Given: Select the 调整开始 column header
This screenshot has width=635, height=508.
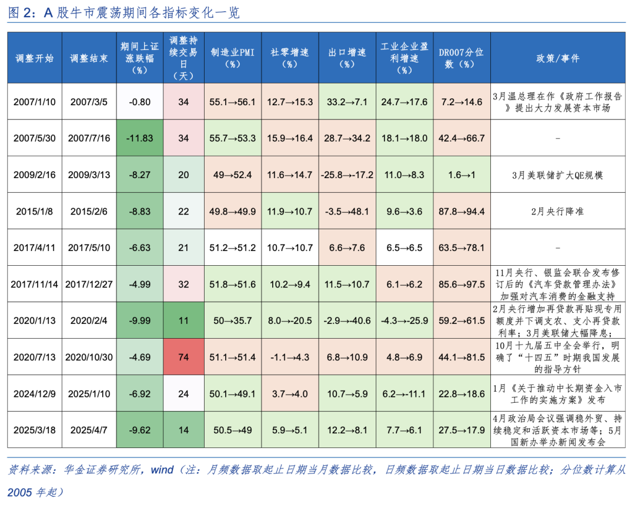Looking at the screenshot, I should point(34,57).
